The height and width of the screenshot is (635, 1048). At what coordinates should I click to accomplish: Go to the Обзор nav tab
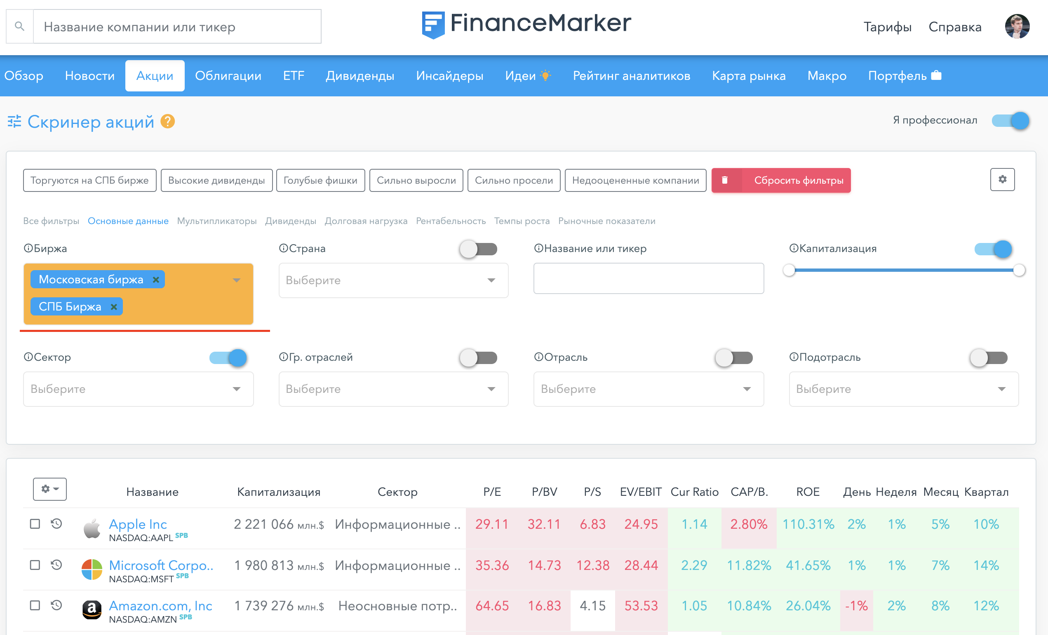click(x=24, y=76)
